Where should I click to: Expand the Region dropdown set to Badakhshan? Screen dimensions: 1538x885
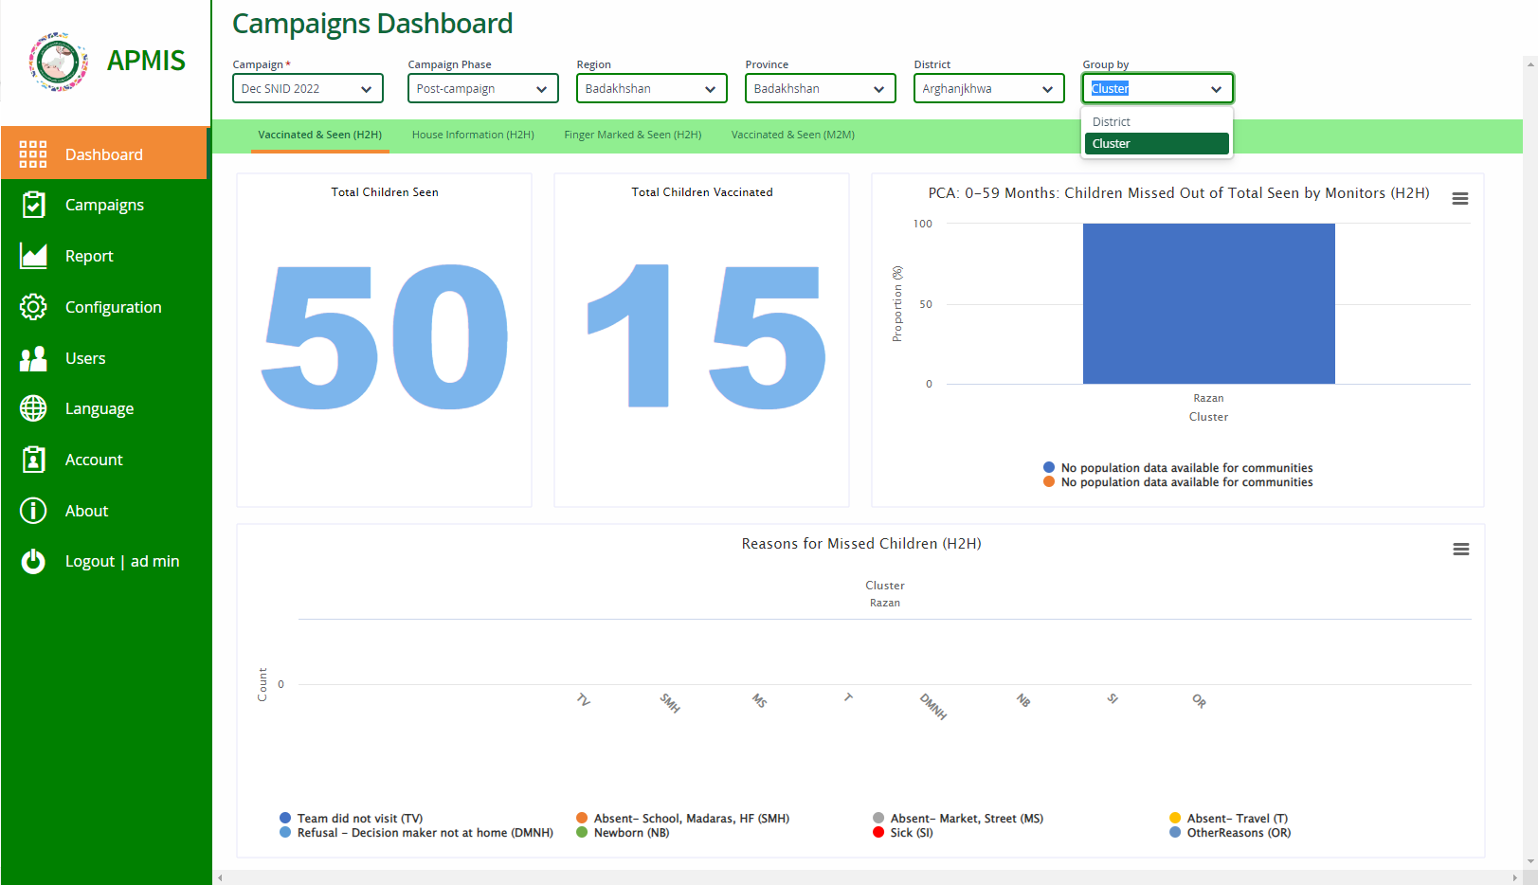pos(651,88)
